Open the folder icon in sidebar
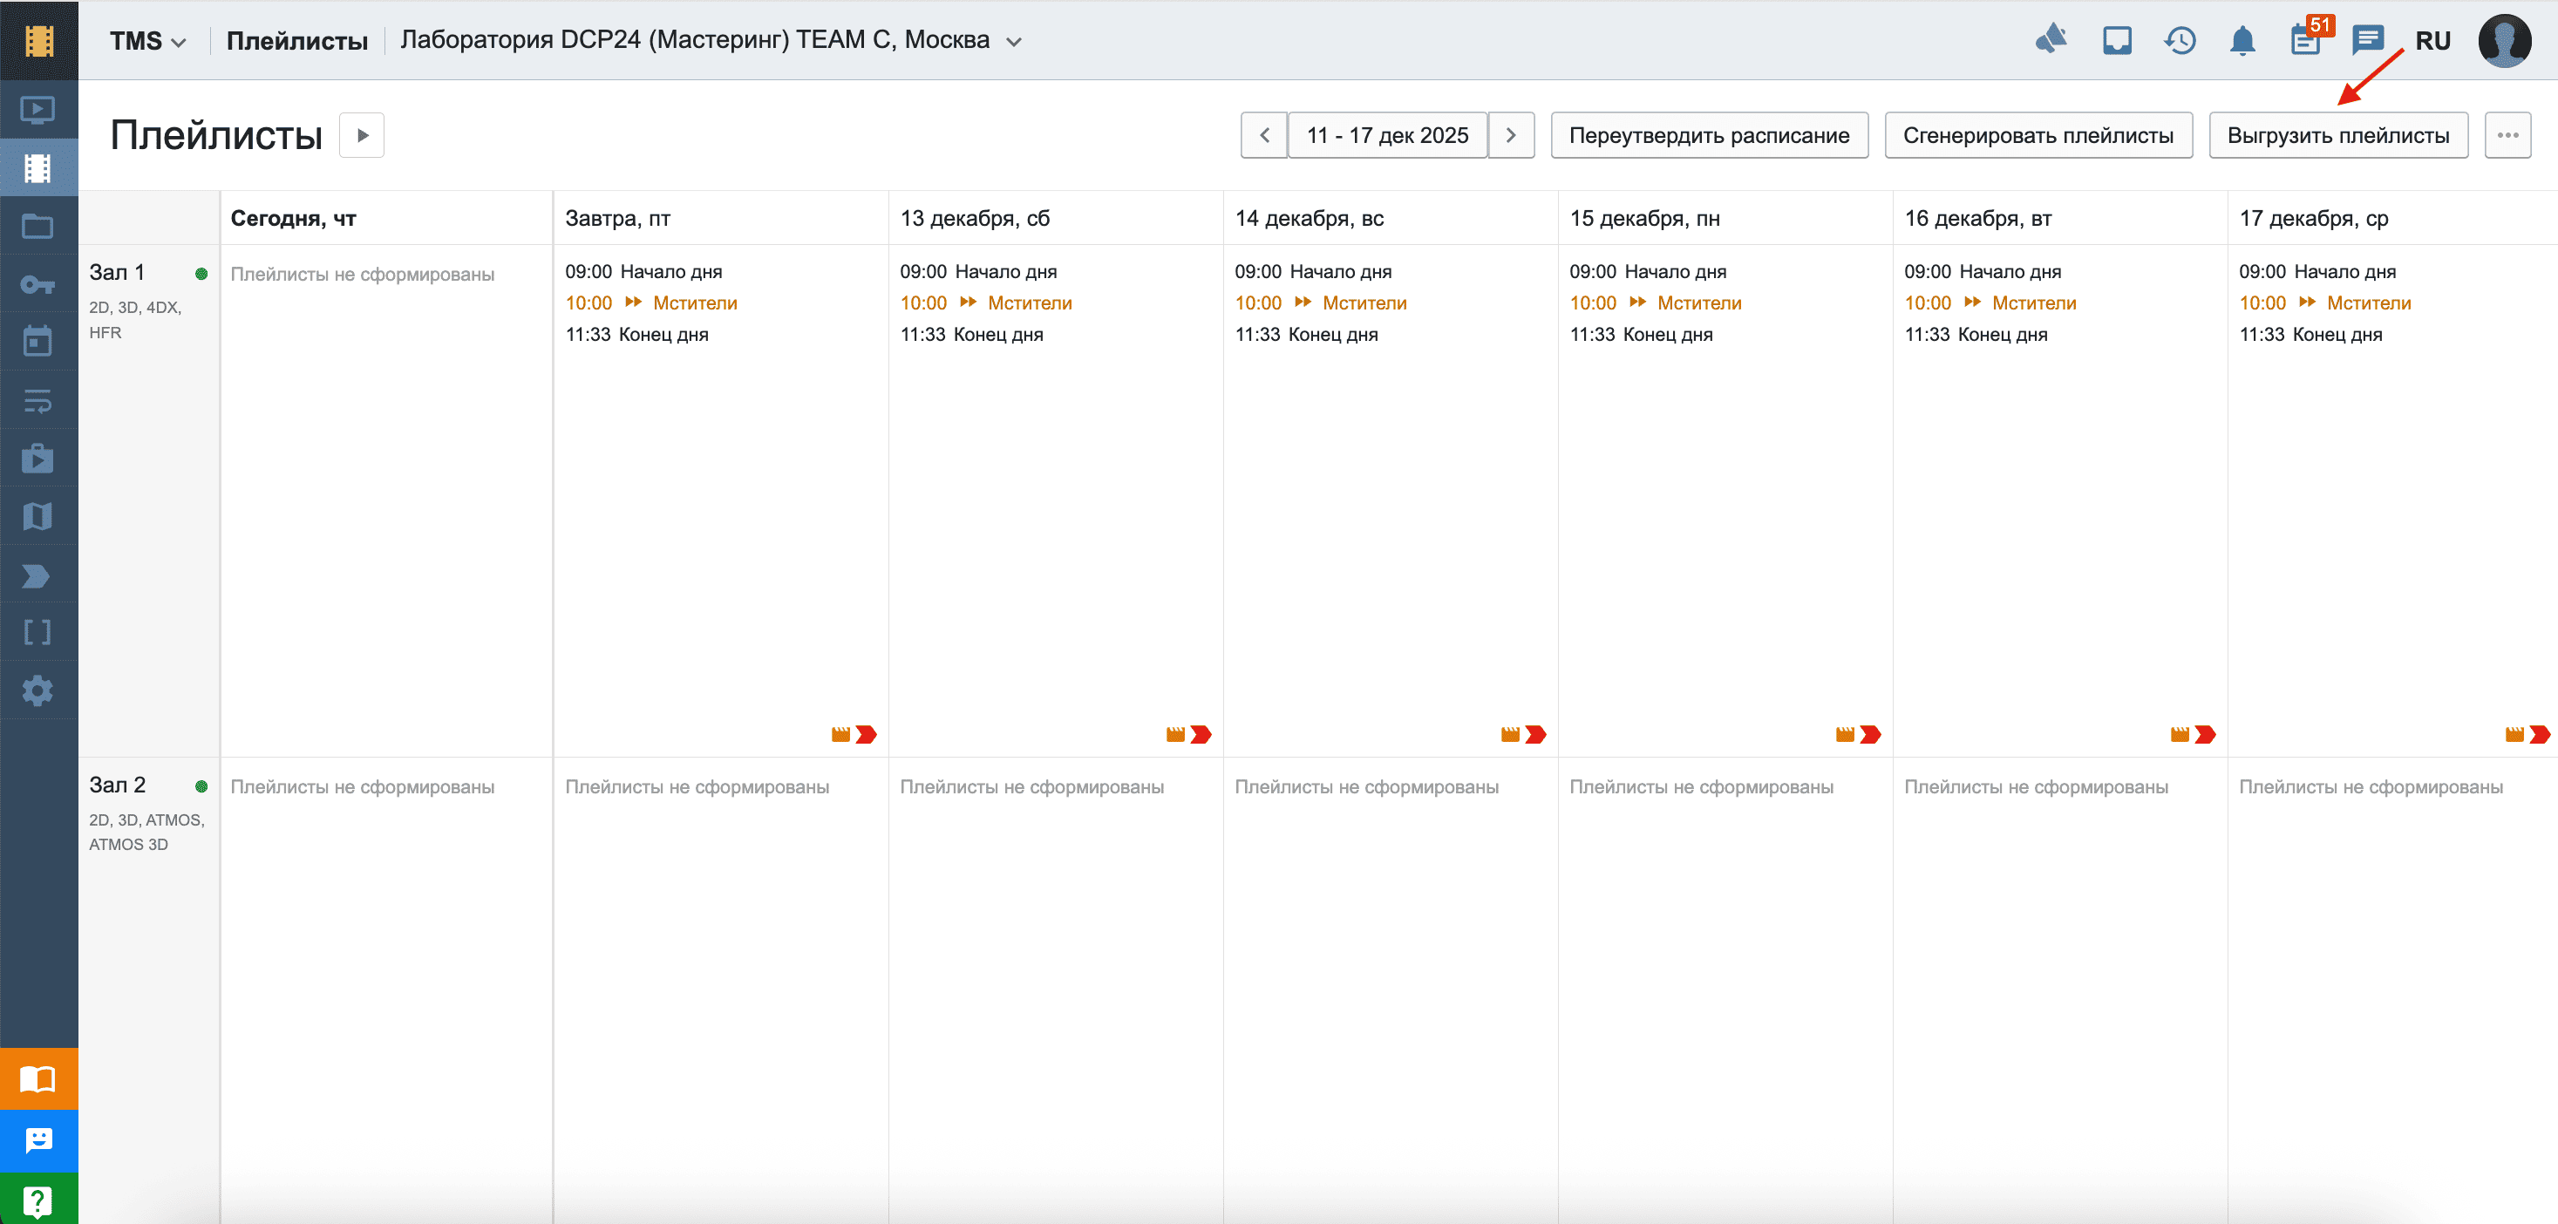 click(37, 227)
